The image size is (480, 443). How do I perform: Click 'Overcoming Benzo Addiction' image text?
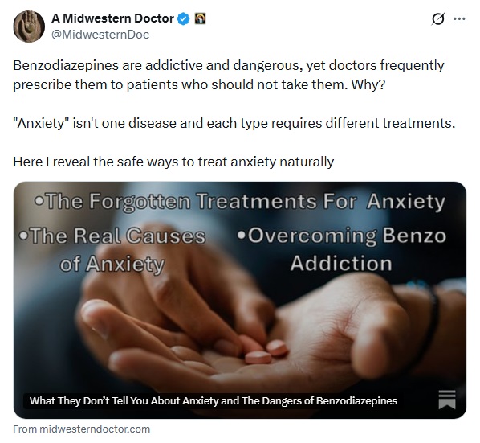(x=341, y=249)
